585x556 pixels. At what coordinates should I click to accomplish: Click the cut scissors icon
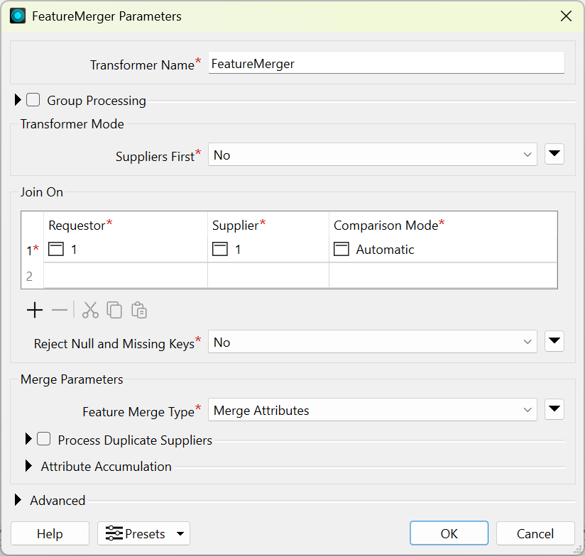point(90,310)
